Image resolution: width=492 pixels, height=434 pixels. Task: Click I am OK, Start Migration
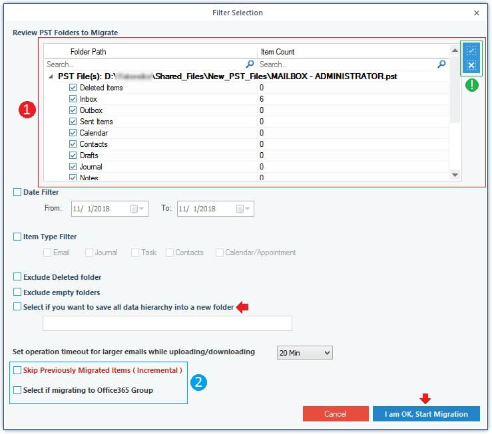(x=426, y=413)
